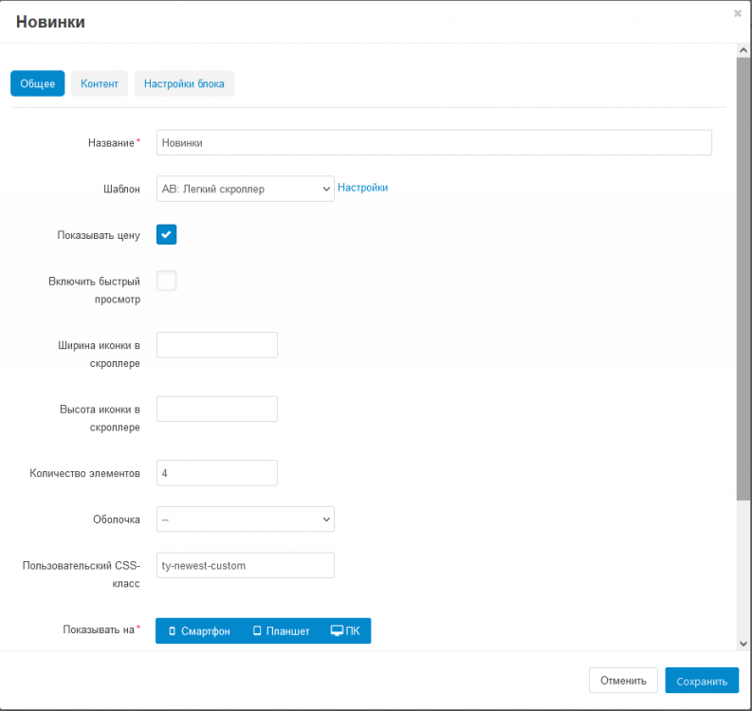Open the Настройки link next to template
This screenshot has width=752, height=711.
363,188
